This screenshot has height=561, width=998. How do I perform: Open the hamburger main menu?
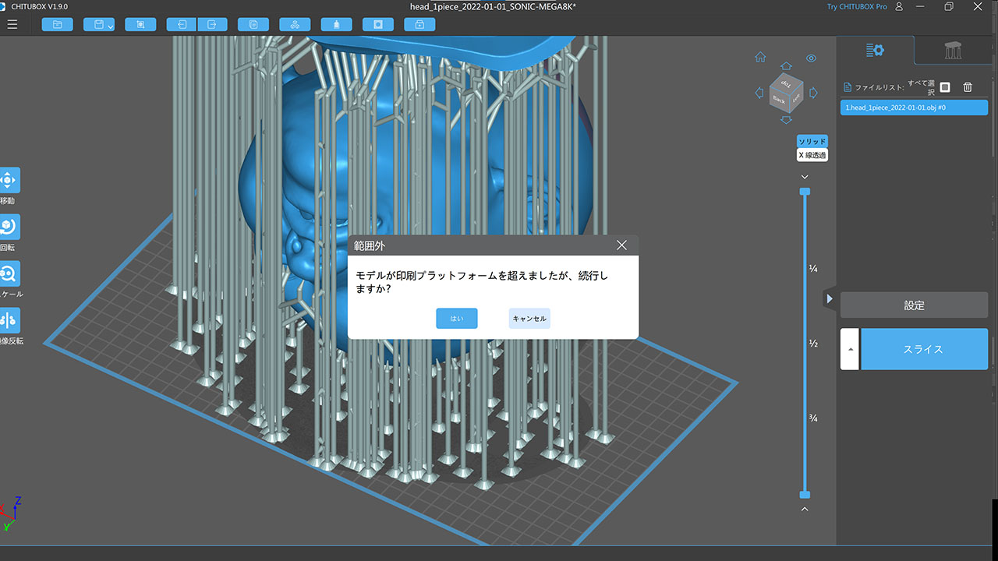pos(12,24)
